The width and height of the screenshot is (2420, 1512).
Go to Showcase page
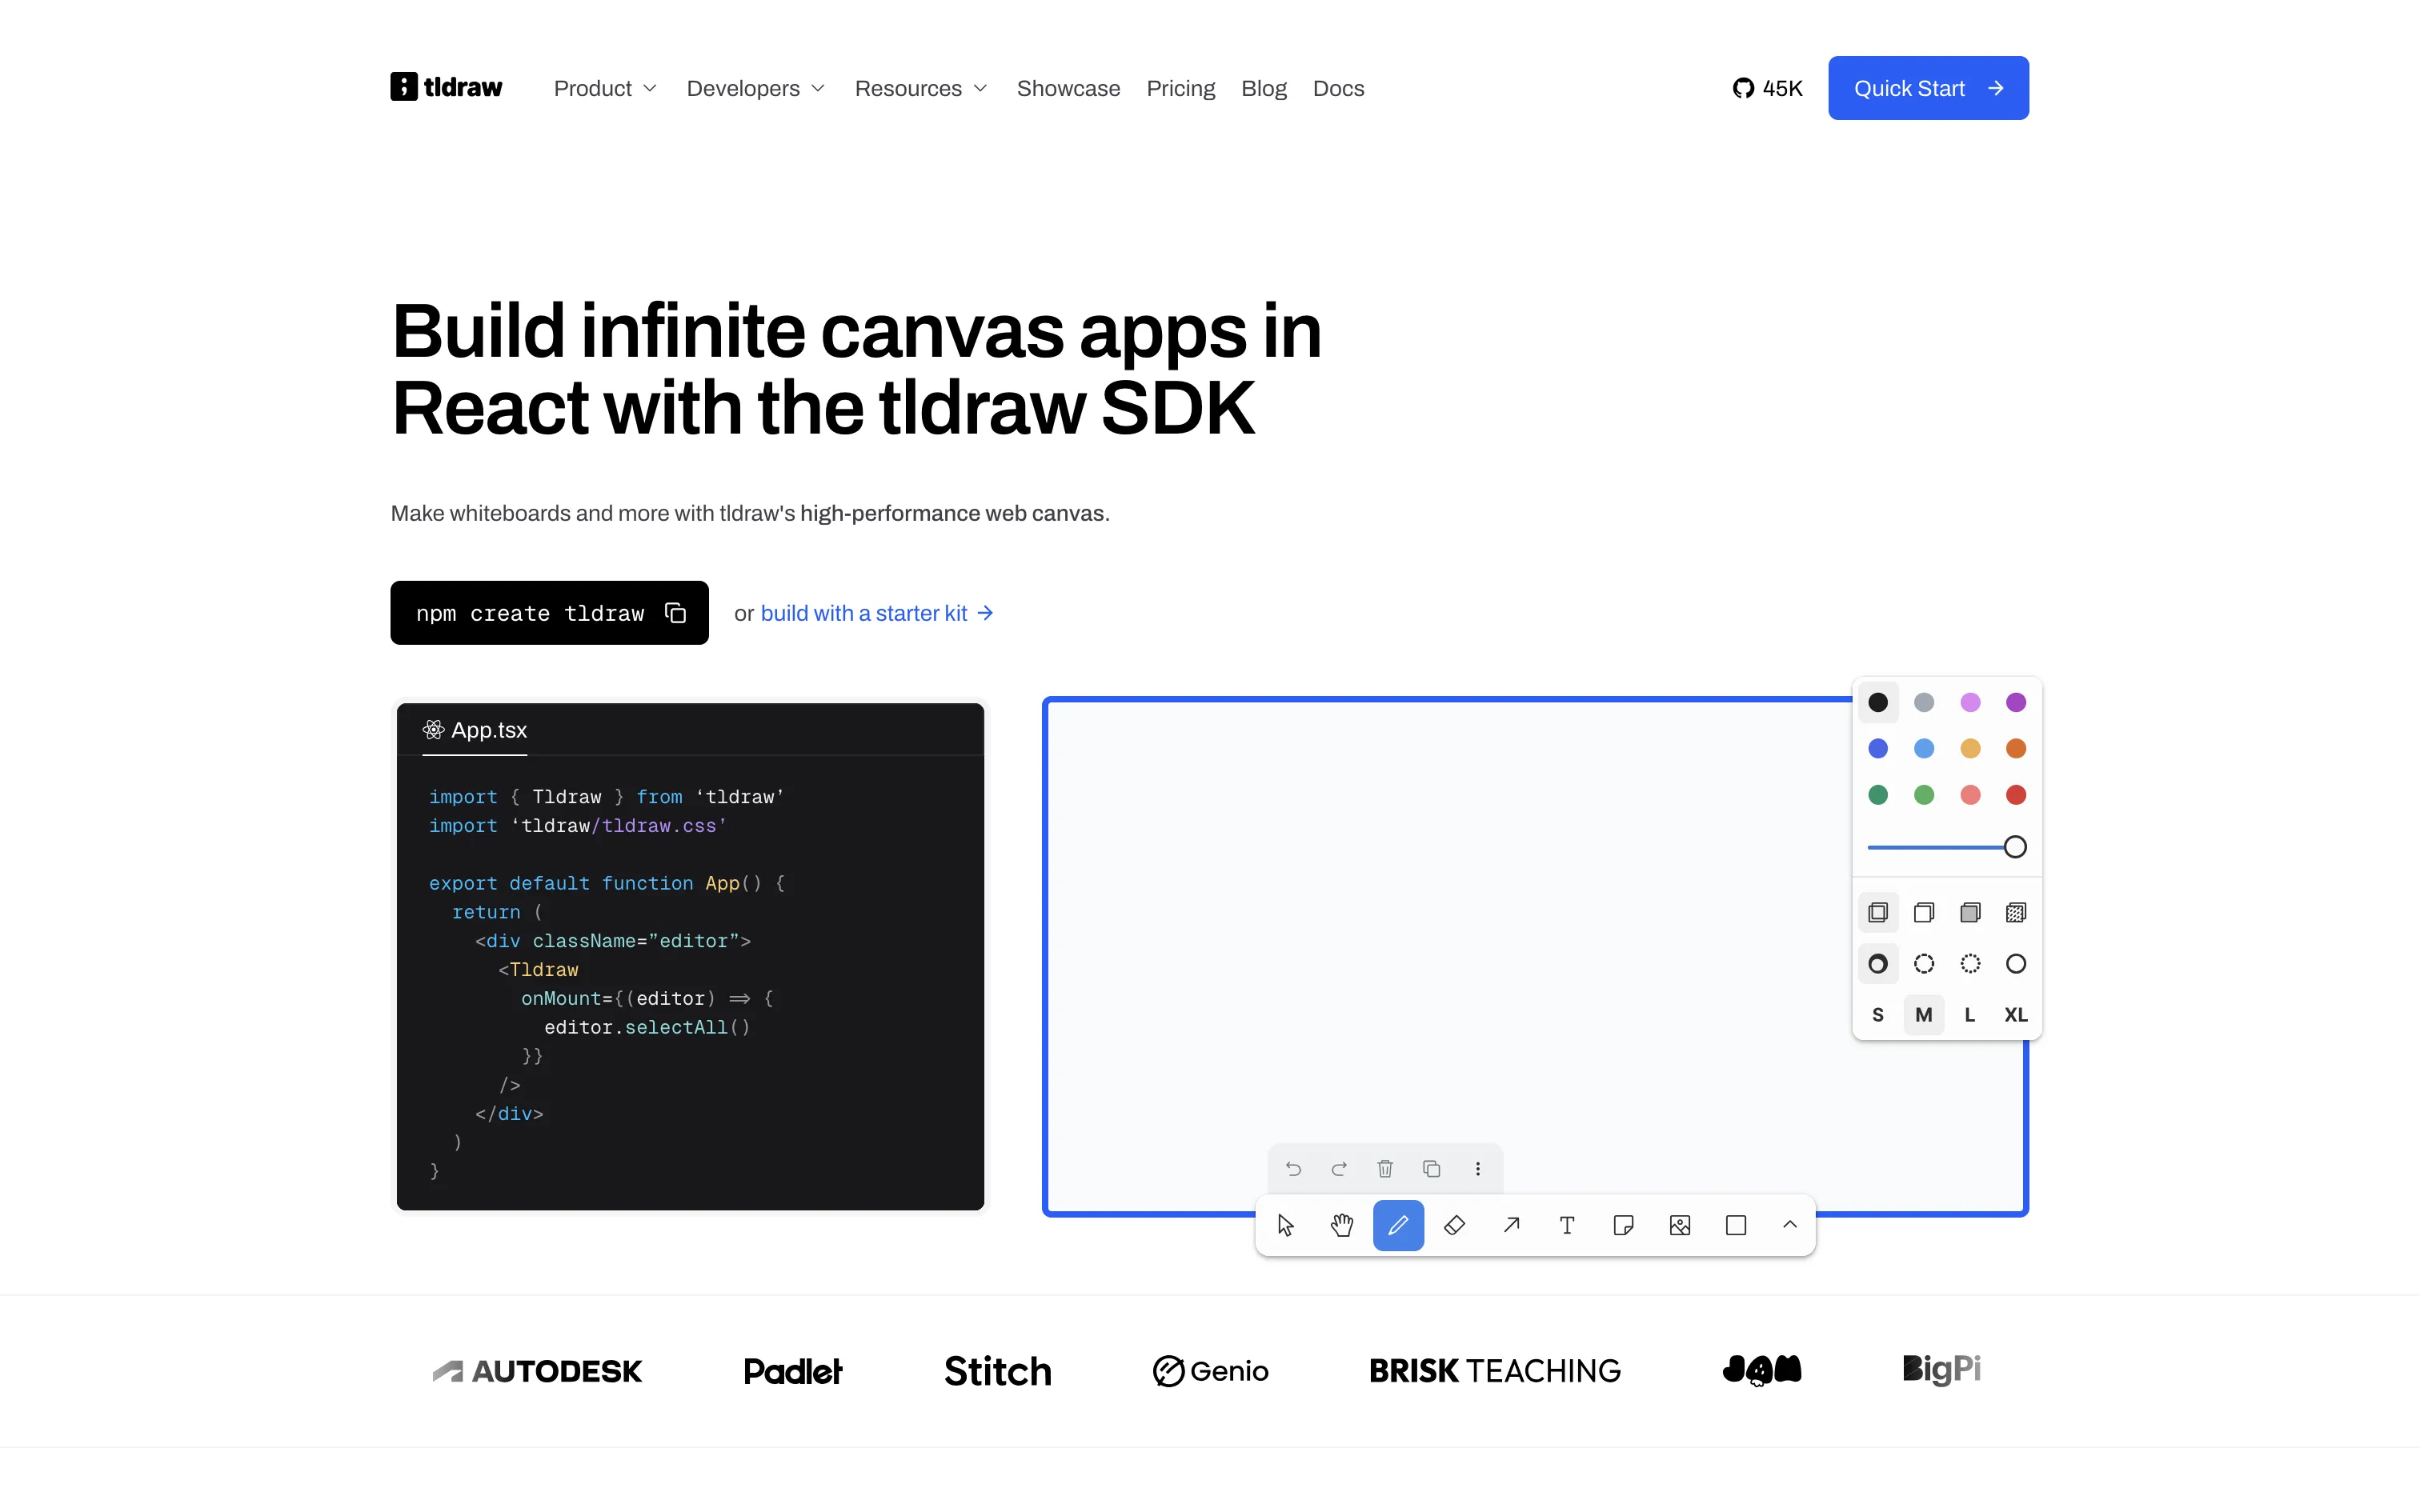pos(1068,88)
